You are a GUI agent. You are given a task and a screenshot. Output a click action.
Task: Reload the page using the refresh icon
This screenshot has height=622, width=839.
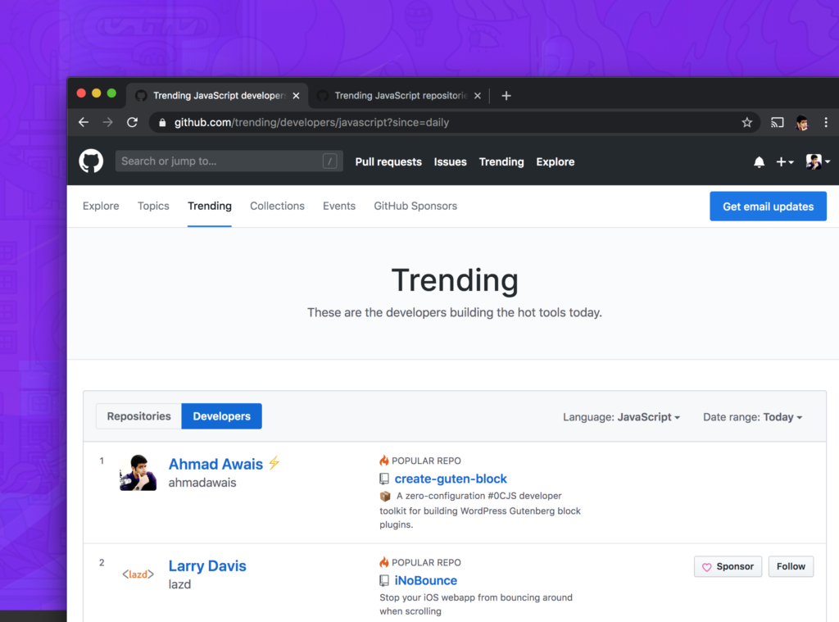point(132,121)
